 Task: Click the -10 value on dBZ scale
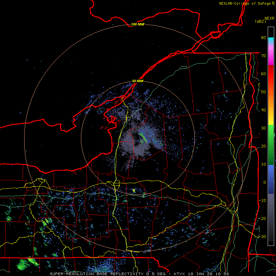262,201
